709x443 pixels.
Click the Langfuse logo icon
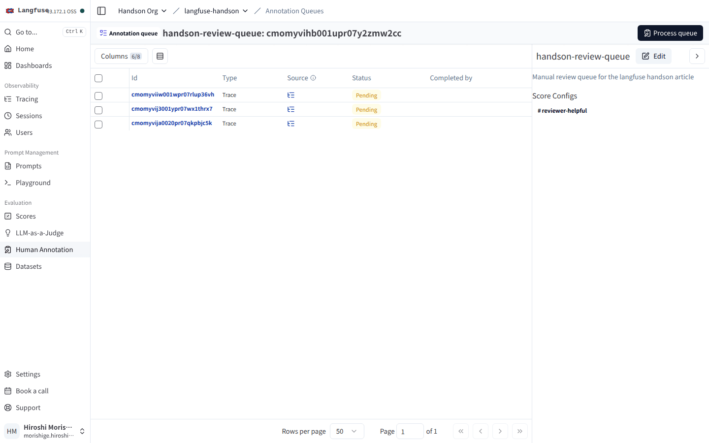coord(10,10)
